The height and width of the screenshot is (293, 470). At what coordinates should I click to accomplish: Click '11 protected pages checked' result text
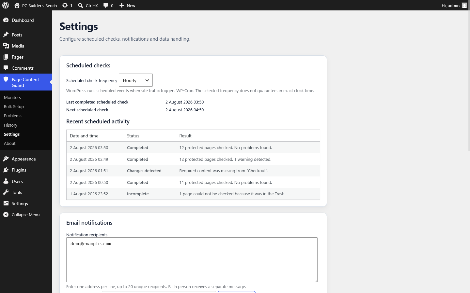226,182
